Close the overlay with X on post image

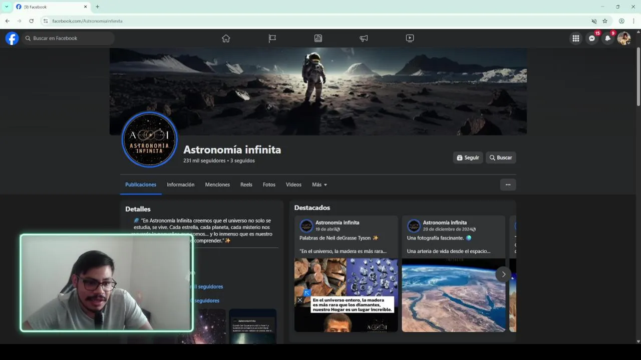pyautogui.click(x=299, y=300)
